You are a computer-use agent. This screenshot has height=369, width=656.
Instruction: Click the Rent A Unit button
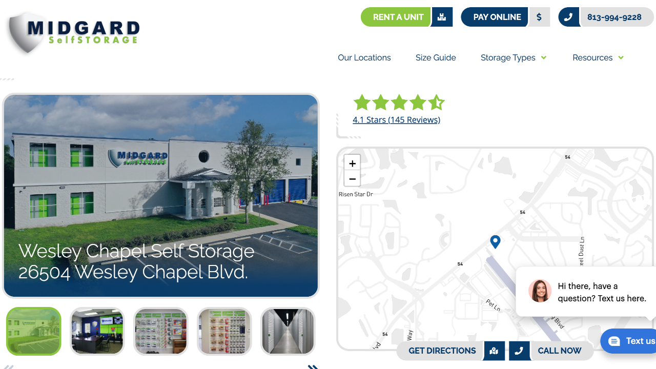[x=398, y=17]
